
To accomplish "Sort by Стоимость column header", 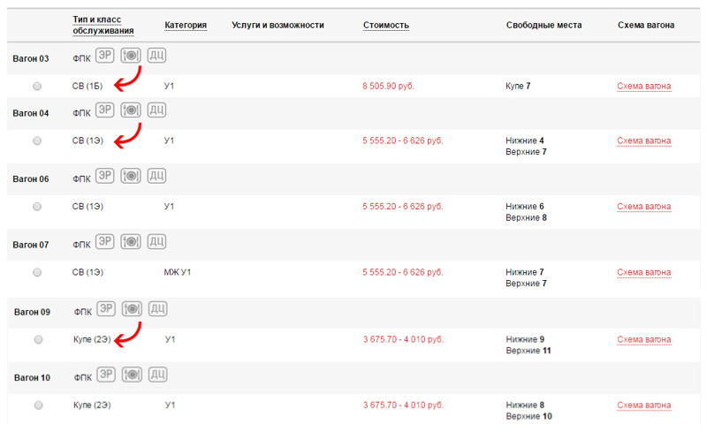I will pyautogui.click(x=386, y=26).
